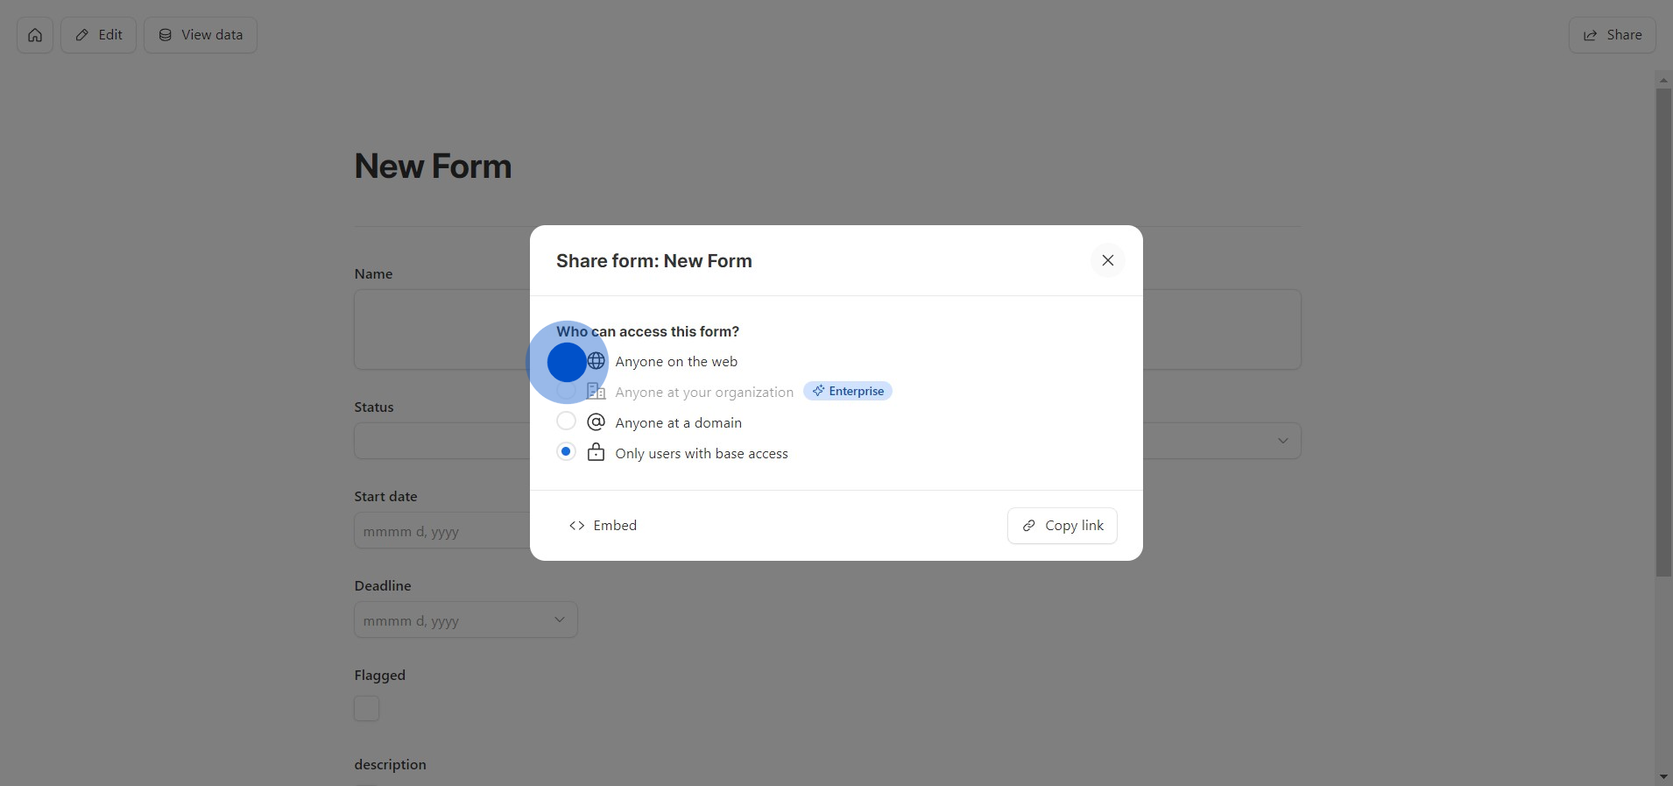Open the Edit form mode
Image resolution: width=1673 pixels, height=786 pixels.
(98, 35)
